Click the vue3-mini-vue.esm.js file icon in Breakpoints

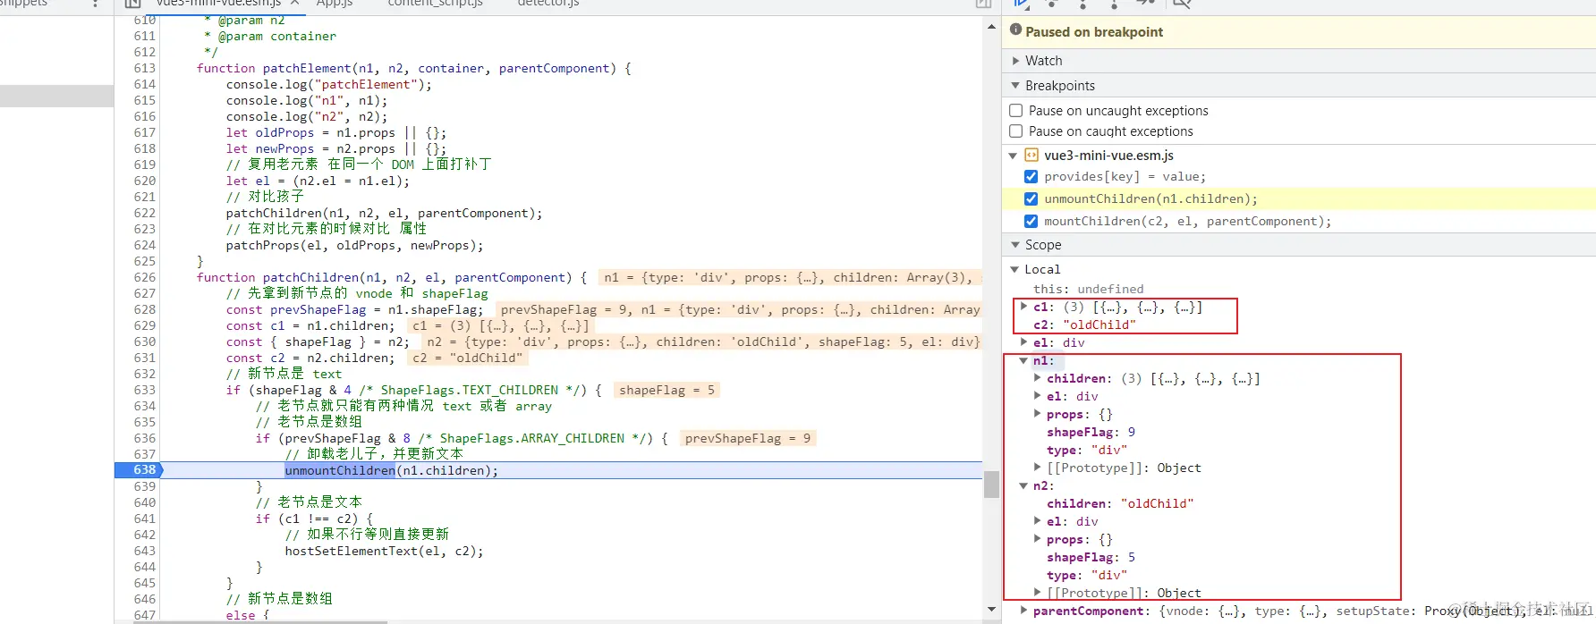click(1031, 155)
